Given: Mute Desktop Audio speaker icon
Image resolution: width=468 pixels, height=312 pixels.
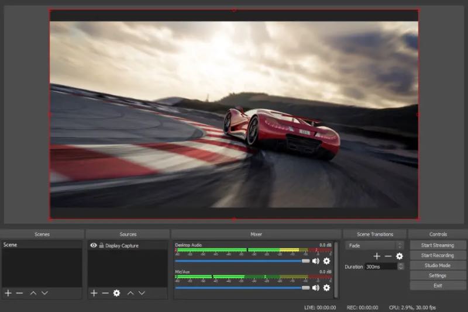Looking at the screenshot, I should (316, 261).
